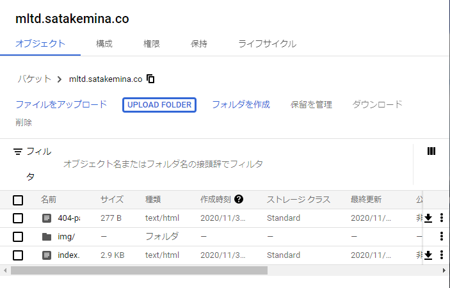Open more actions for index file row
450x288 pixels.
pyautogui.click(x=442, y=255)
